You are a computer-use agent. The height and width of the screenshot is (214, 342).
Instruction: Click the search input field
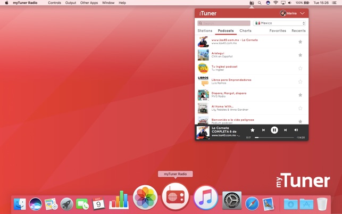coord(224,23)
